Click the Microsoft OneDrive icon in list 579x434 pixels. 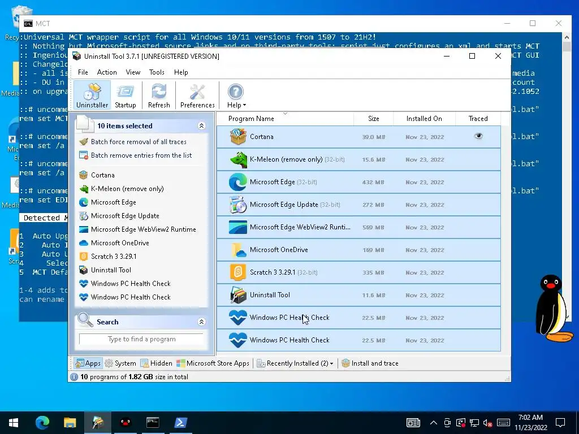pyautogui.click(x=238, y=250)
